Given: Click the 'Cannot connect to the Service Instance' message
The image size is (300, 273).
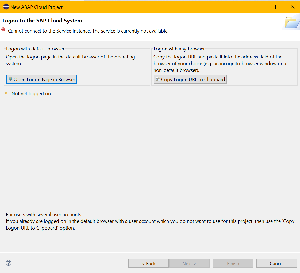Looking at the screenshot, I should pos(88,31).
